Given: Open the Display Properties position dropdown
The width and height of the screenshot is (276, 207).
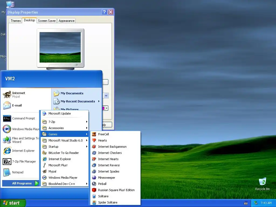Looking at the screenshot, I should pyautogui.click(x=106, y=96).
